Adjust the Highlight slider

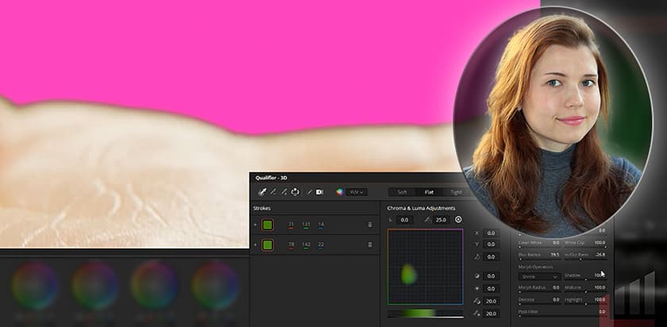585,304
